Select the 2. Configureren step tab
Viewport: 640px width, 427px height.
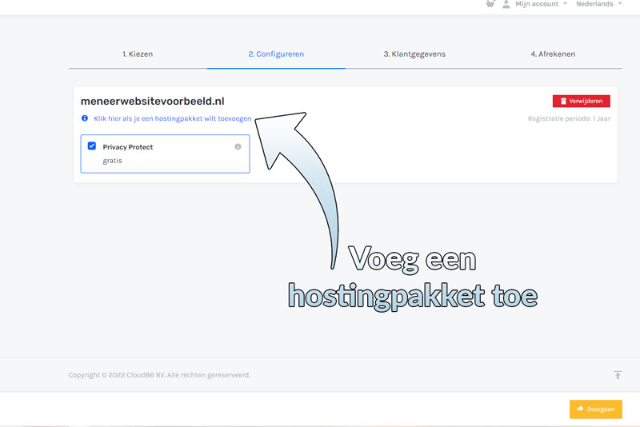pos(276,54)
